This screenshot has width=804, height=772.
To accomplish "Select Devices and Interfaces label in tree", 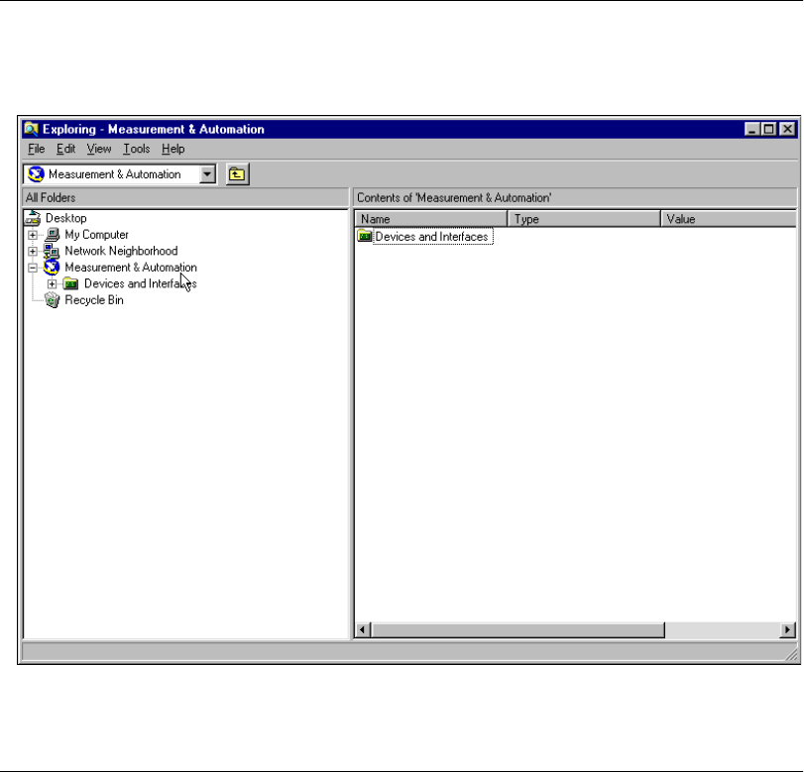I will coord(141,283).
